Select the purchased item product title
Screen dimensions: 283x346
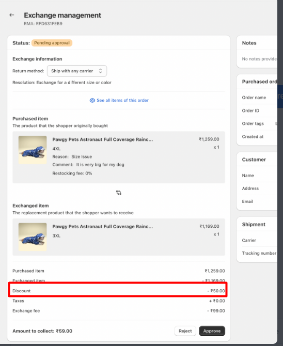click(x=103, y=139)
